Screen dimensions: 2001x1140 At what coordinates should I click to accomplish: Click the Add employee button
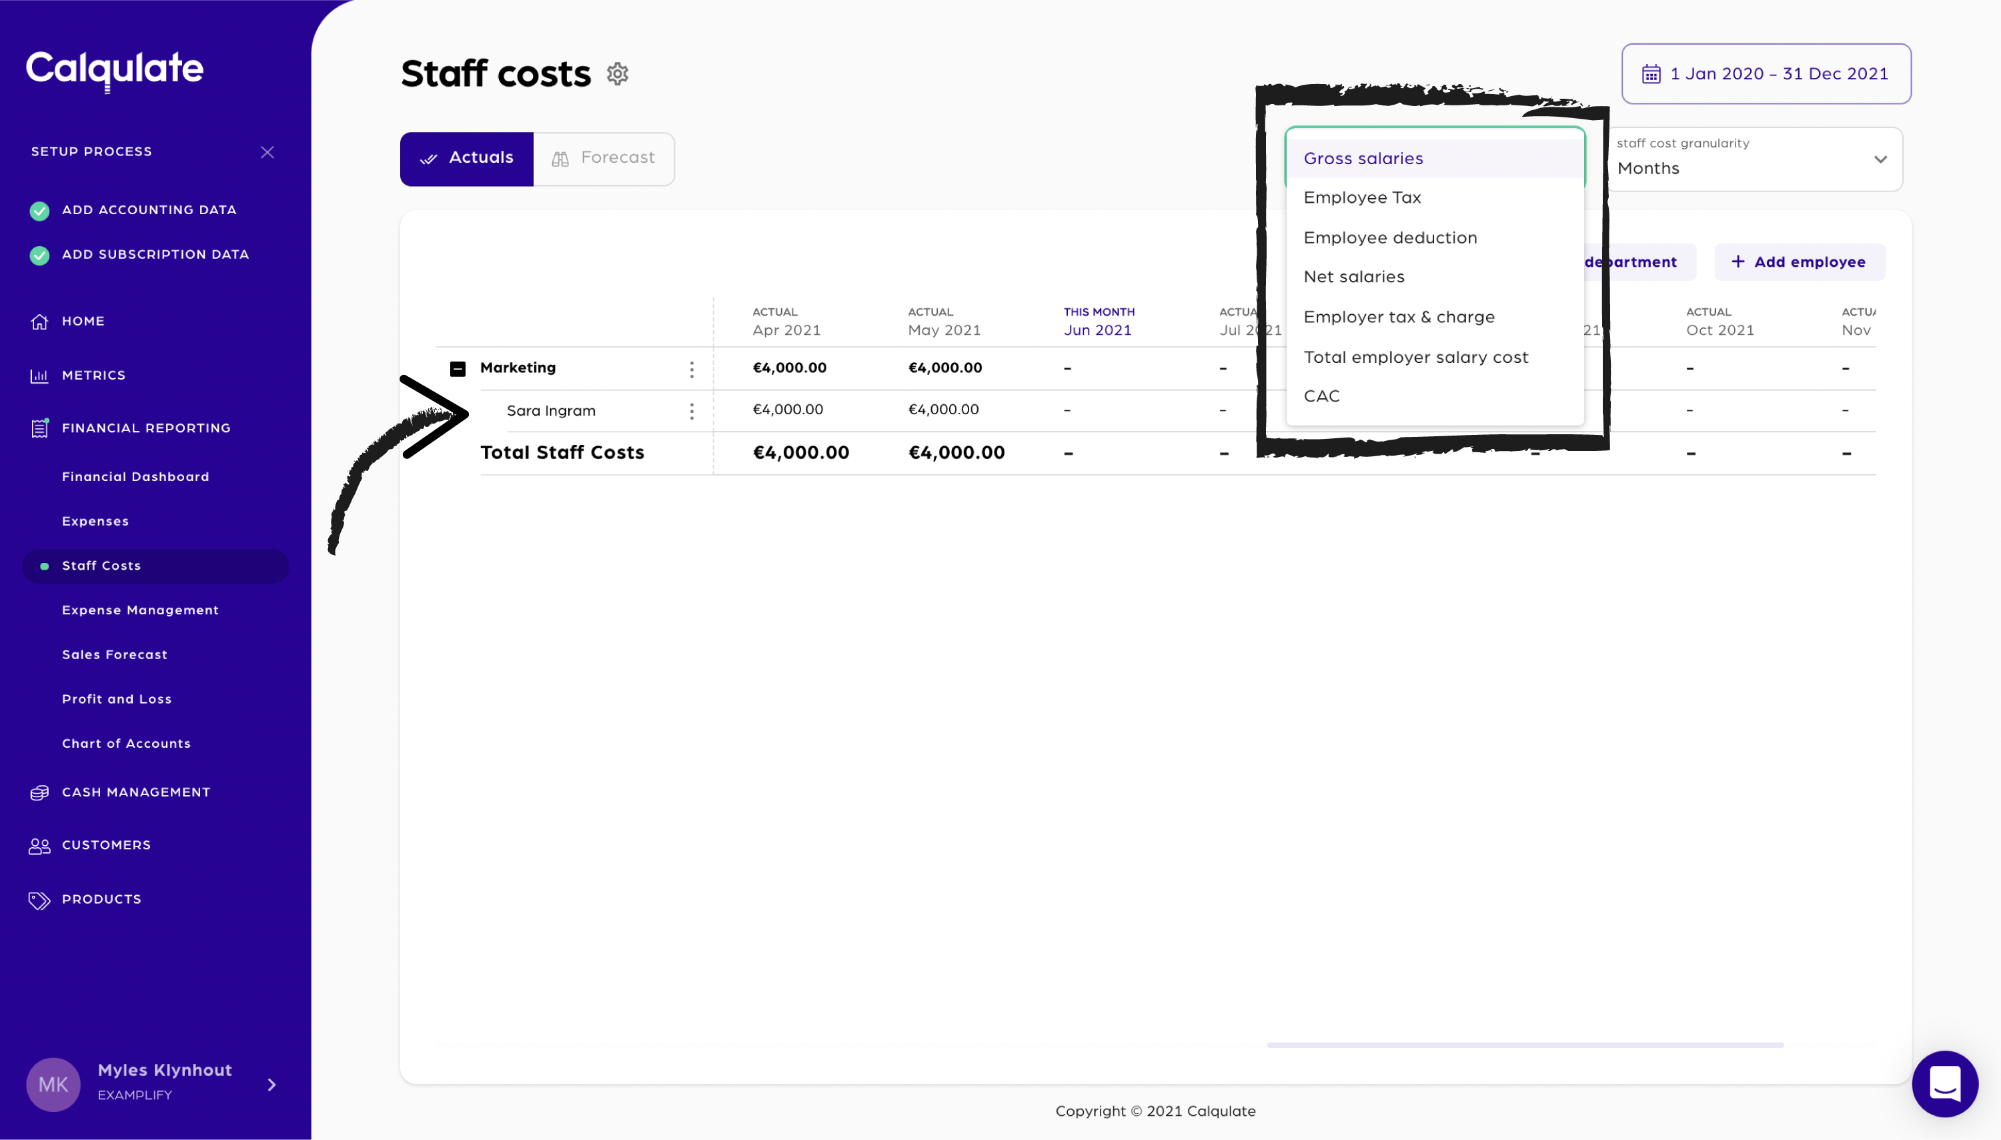tap(1798, 262)
